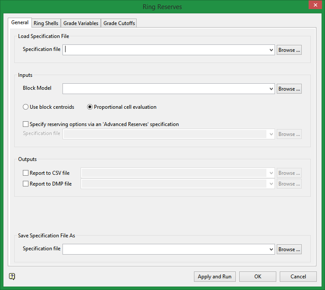
Task: Click the help icon at bottom left
Action: 12,277
